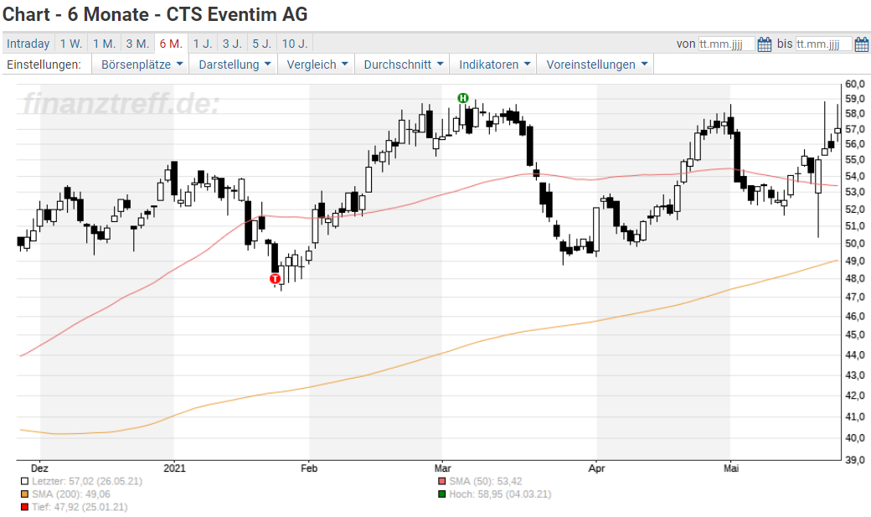The image size is (871, 517).
Task: Click the pink SMA (50) legend swatch
Action: pyautogui.click(x=442, y=482)
